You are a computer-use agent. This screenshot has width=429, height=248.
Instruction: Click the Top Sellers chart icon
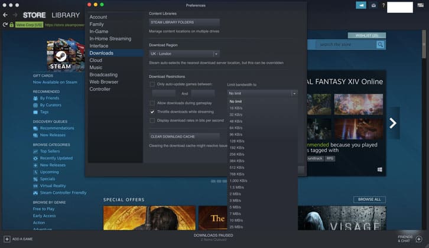(x=35, y=151)
